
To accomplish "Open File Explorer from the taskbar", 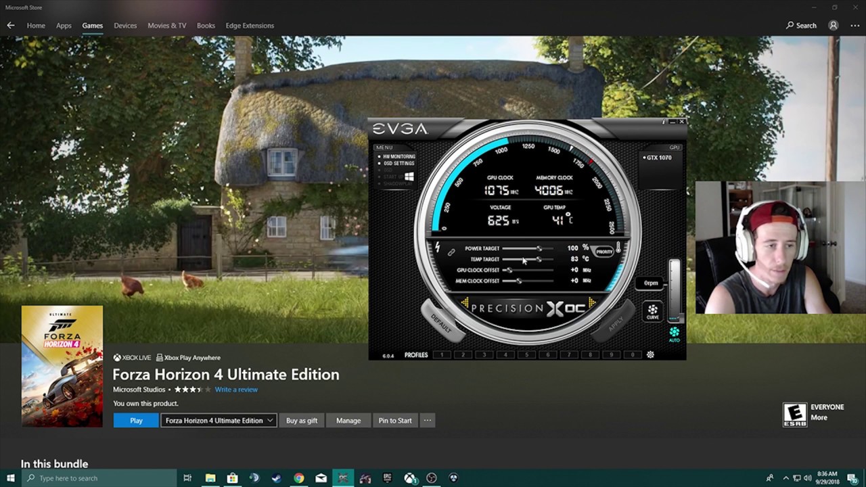I will pos(210,478).
